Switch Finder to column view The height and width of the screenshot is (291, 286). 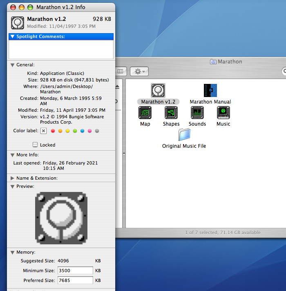coord(121,72)
